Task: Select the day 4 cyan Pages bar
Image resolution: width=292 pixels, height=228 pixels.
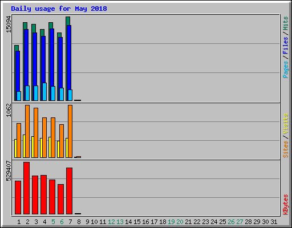Action: coord(44,92)
